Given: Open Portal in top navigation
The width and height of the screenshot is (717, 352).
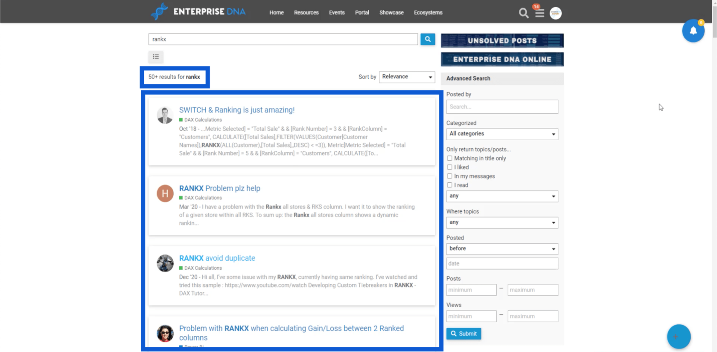Looking at the screenshot, I should point(362,12).
